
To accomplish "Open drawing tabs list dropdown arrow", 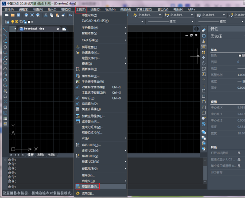I will 15,29.
